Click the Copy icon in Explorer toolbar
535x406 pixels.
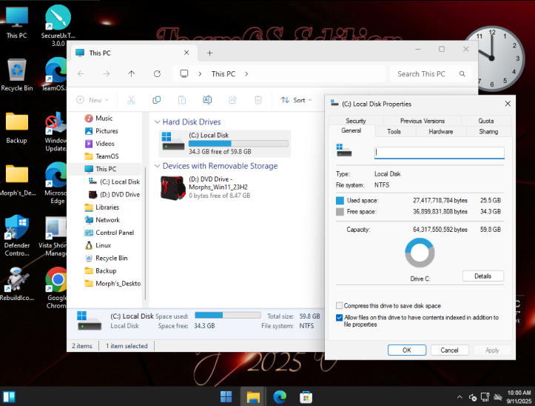point(157,100)
